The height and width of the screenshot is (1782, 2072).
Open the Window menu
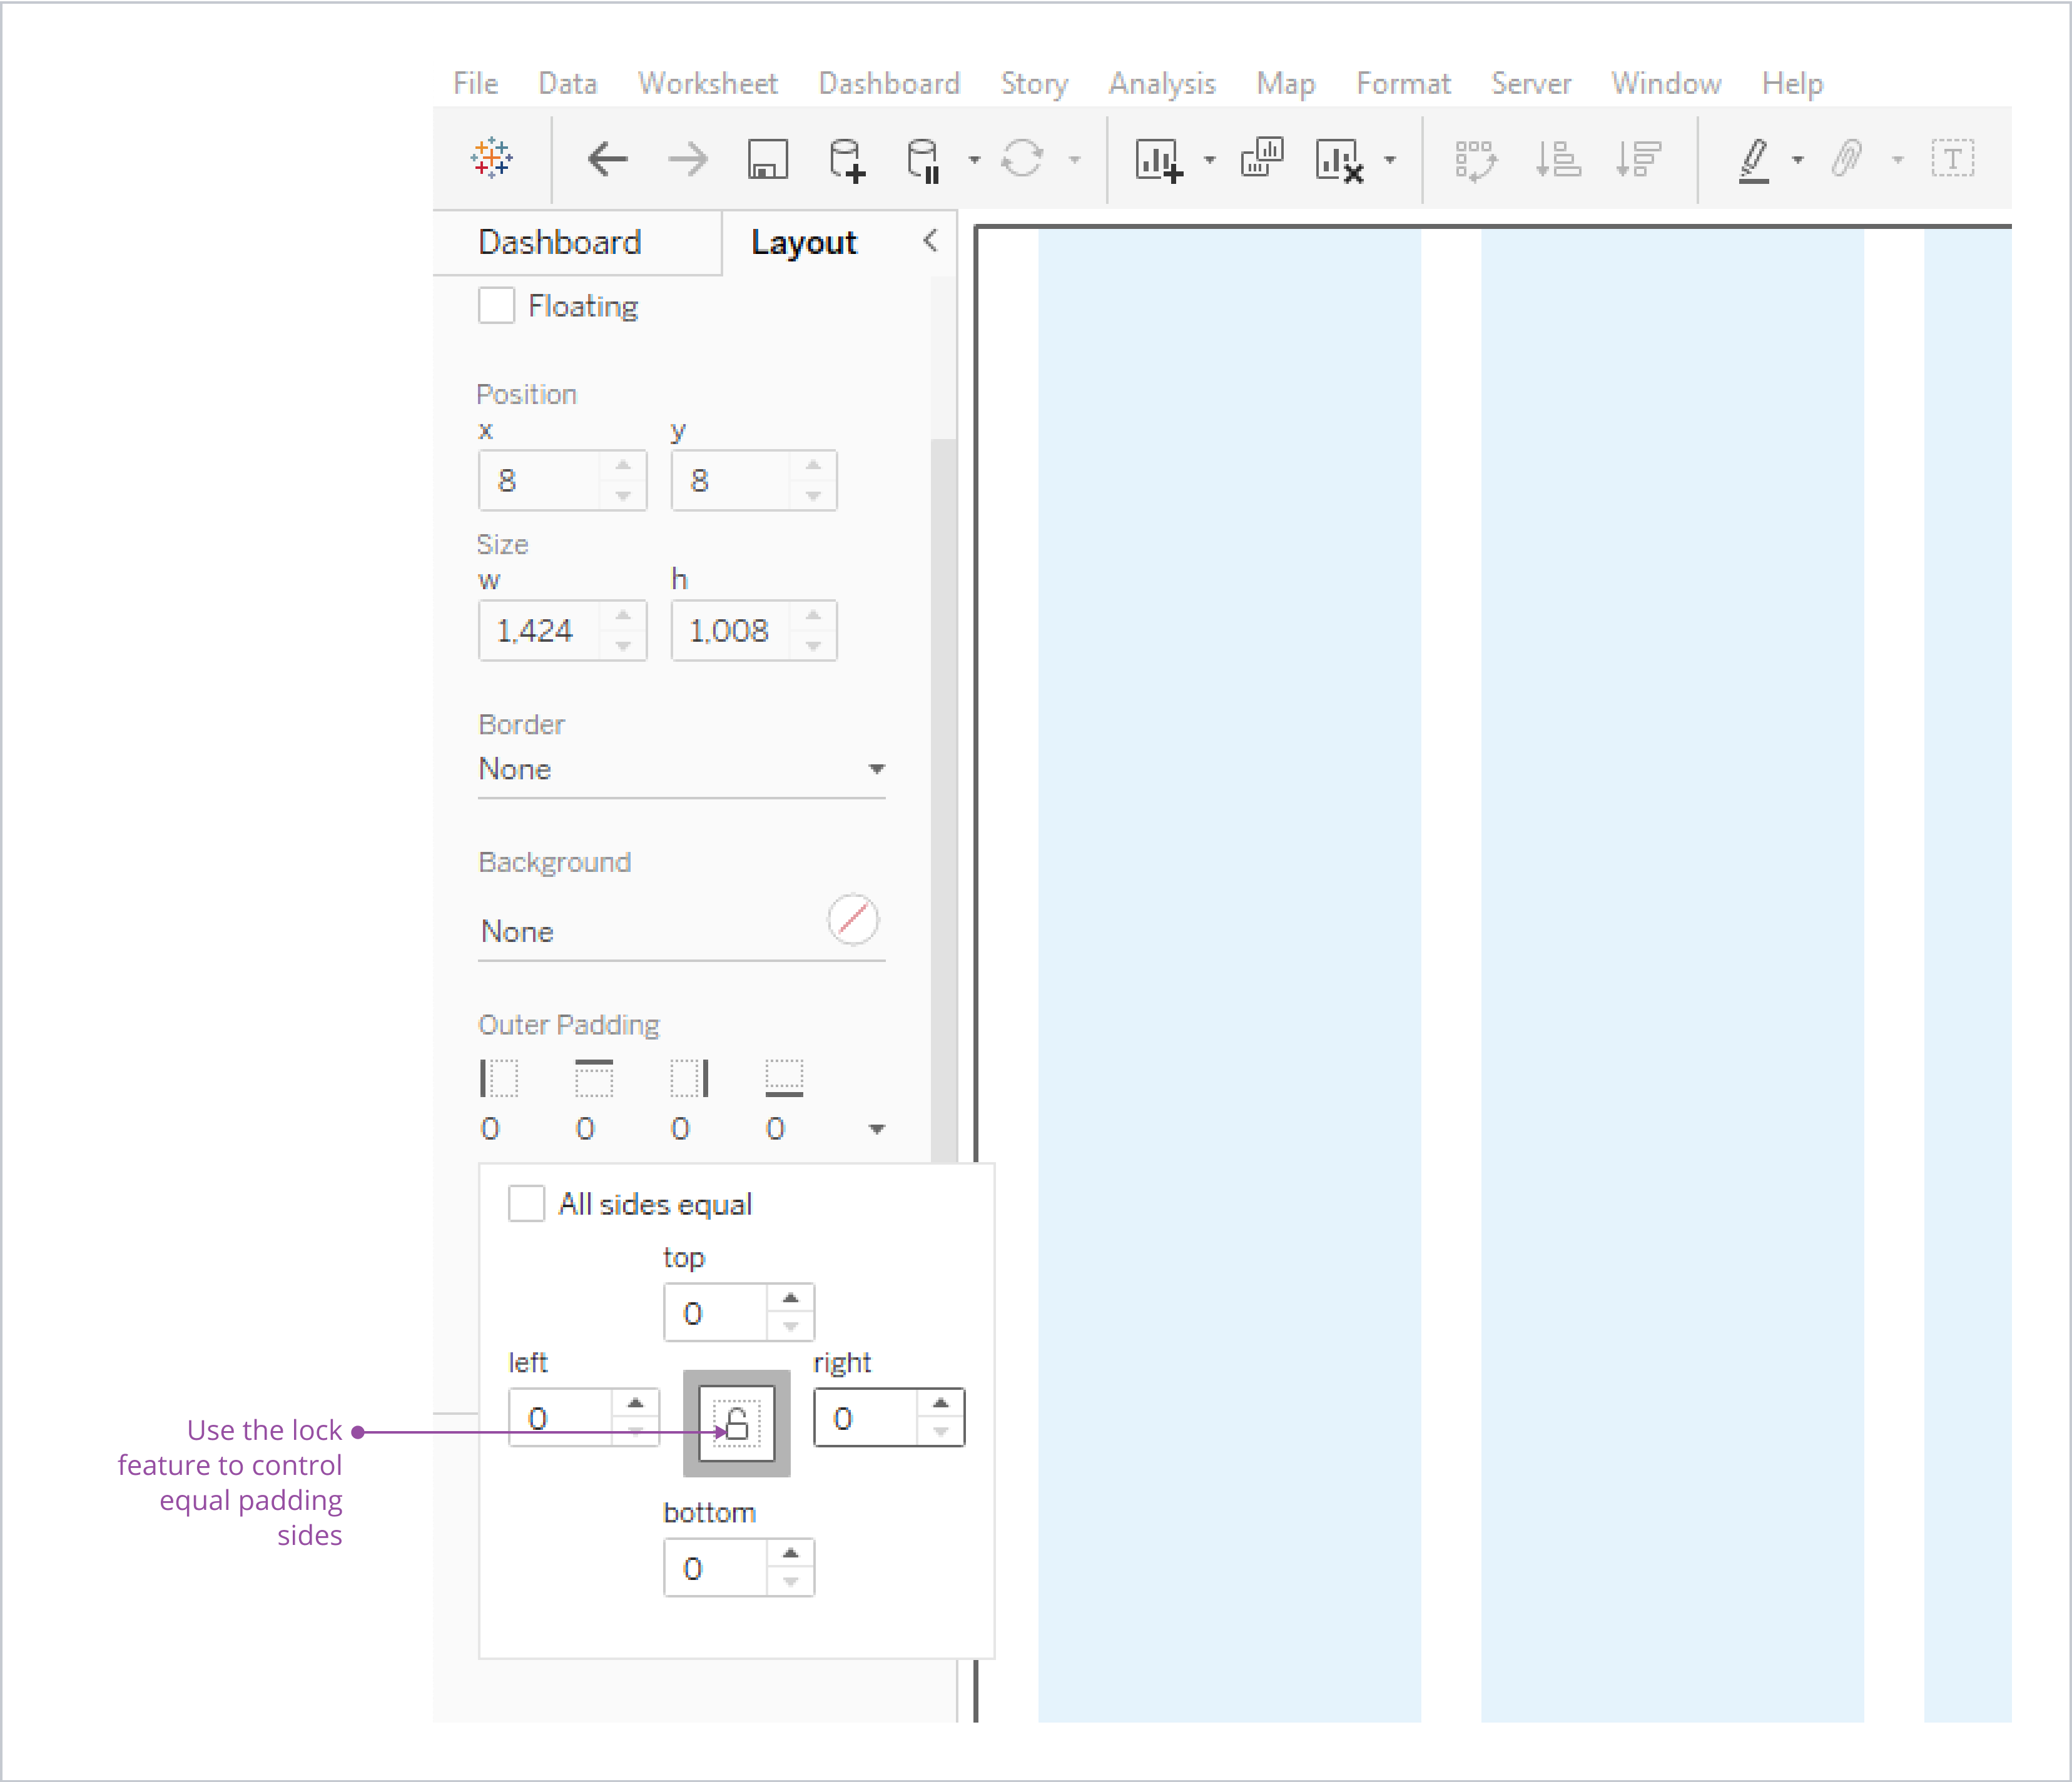(1666, 83)
